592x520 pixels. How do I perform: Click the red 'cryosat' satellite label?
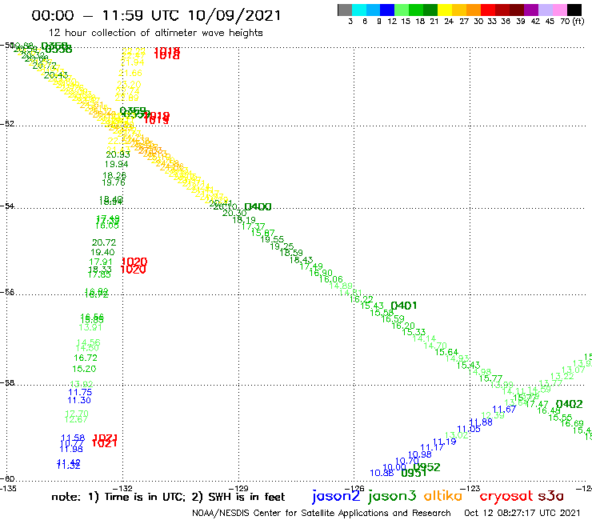pyautogui.click(x=506, y=496)
